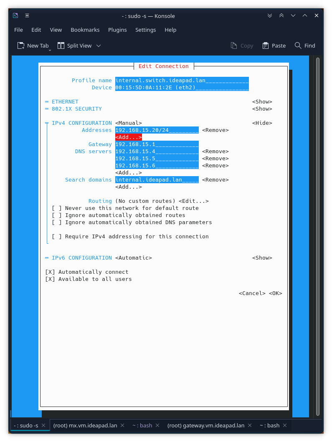This screenshot has width=332, height=442.
Task: Click the Konsole terminal app icon
Action: tap(15, 15)
